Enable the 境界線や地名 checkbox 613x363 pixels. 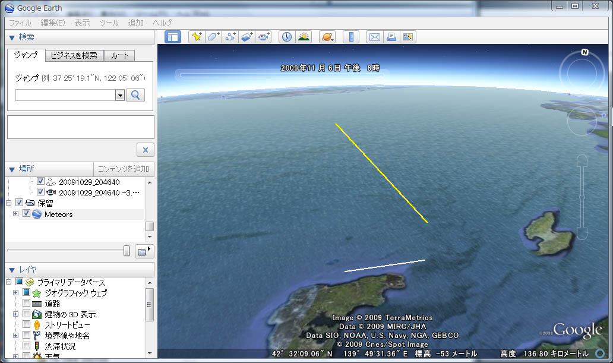click(x=26, y=335)
